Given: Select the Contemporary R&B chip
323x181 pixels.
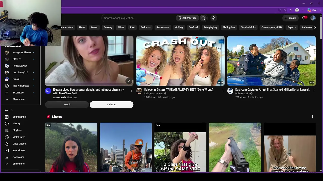Looking at the screenshot, I should click(x=272, y=27).
